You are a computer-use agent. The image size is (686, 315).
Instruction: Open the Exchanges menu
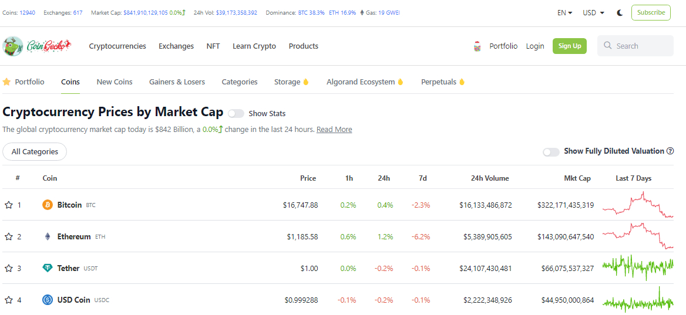coord(176,46)
